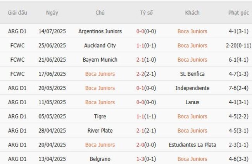Open the Estudiantes La Plata team link
This screenshot has width=252, height=164.
click(192, 145)
